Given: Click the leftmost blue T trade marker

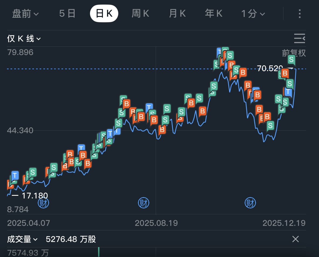Looking at the screenshot, I should [15, 176].
